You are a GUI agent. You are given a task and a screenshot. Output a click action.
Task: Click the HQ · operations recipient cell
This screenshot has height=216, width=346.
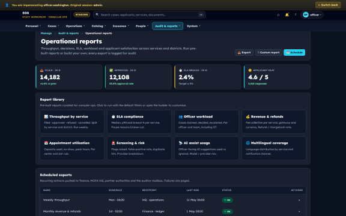point(153,200)
